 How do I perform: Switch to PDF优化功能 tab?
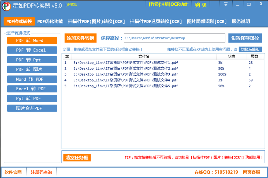50,22
